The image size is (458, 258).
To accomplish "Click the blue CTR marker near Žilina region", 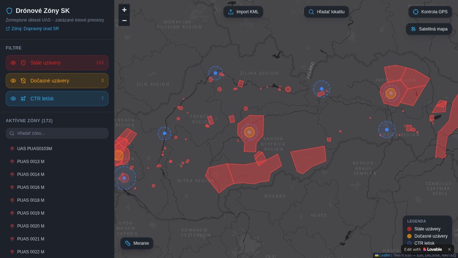I will point(215,73).
